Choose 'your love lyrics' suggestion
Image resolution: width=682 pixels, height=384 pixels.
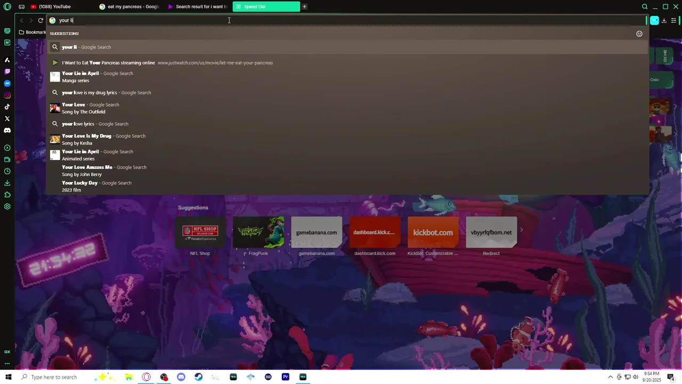click(347, 124)
